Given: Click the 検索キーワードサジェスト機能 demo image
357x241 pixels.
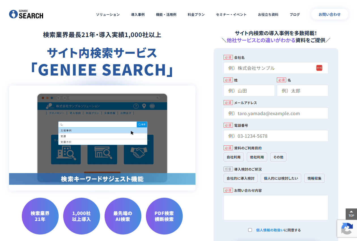Looking at the screenshot, I should [102, 138].
